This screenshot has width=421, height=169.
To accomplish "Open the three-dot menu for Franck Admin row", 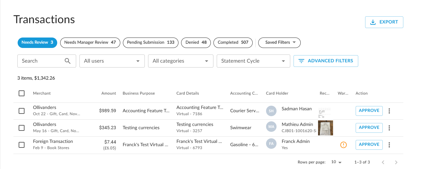I will coord(389,145).
